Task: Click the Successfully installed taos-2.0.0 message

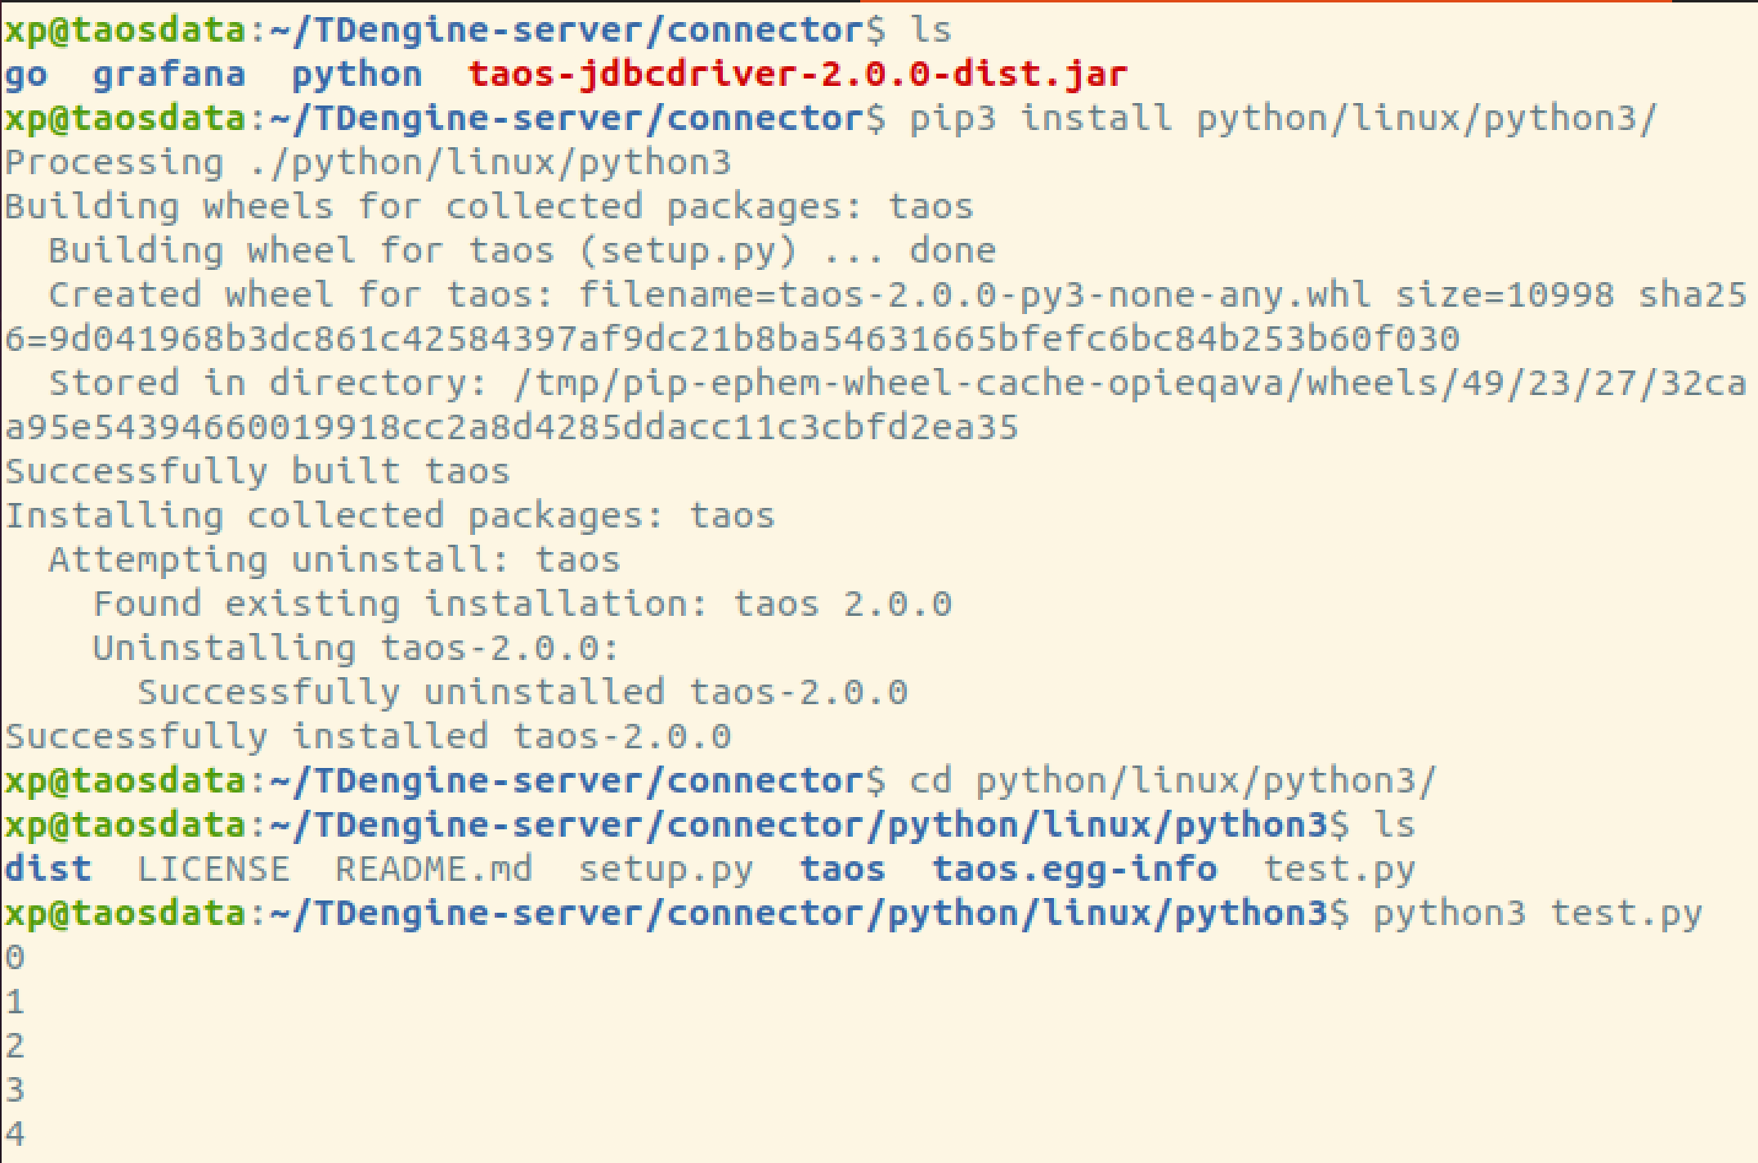Action: [368, 735]
